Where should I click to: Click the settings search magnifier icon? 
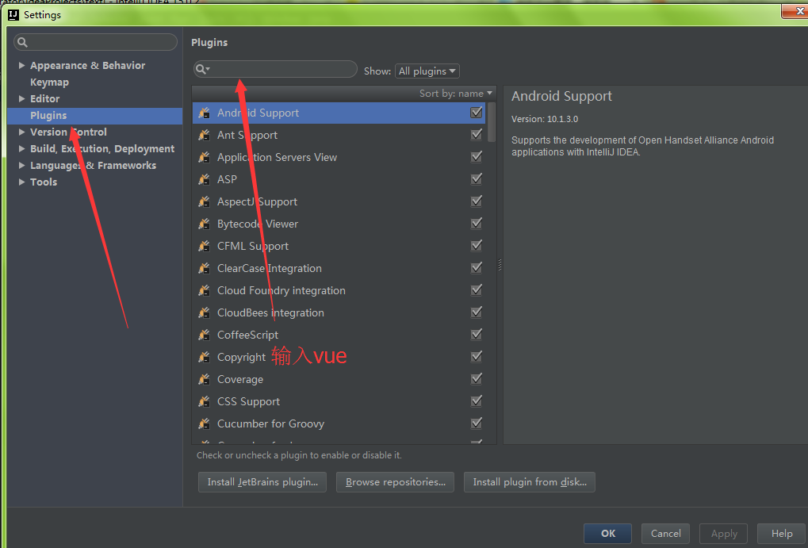[22, 42]
